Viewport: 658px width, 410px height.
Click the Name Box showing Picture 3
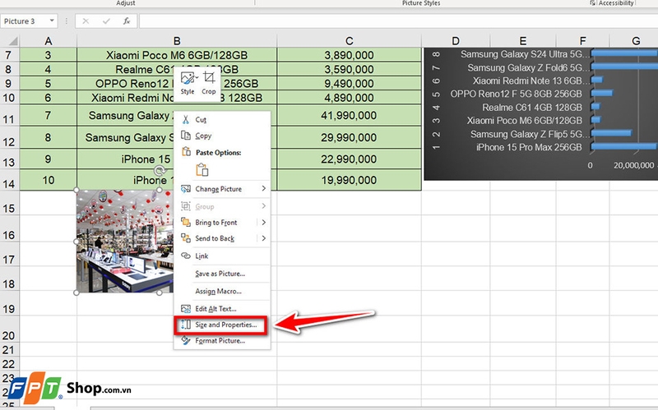pos(25,21)
